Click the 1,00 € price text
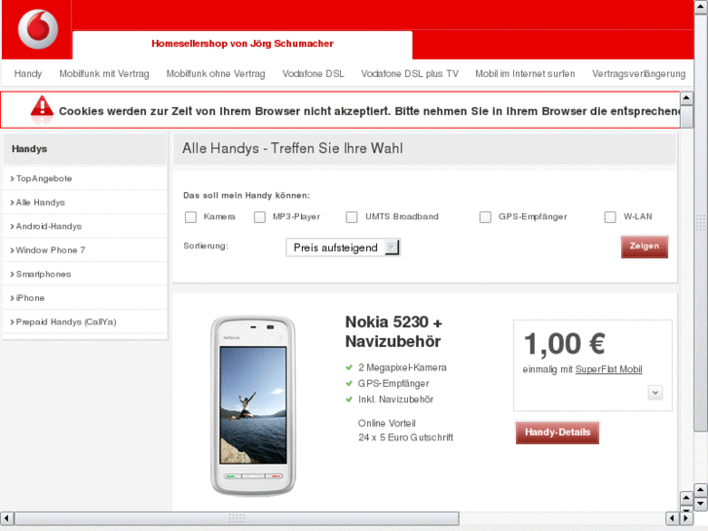The height and width of the screenshot is (531, 708). pyautogui.click(x=565, y=344)
